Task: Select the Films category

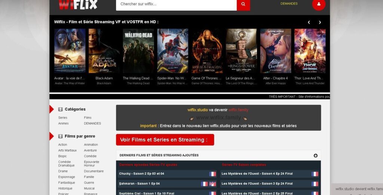Action: pyautogui.click(x=88, y=117)
